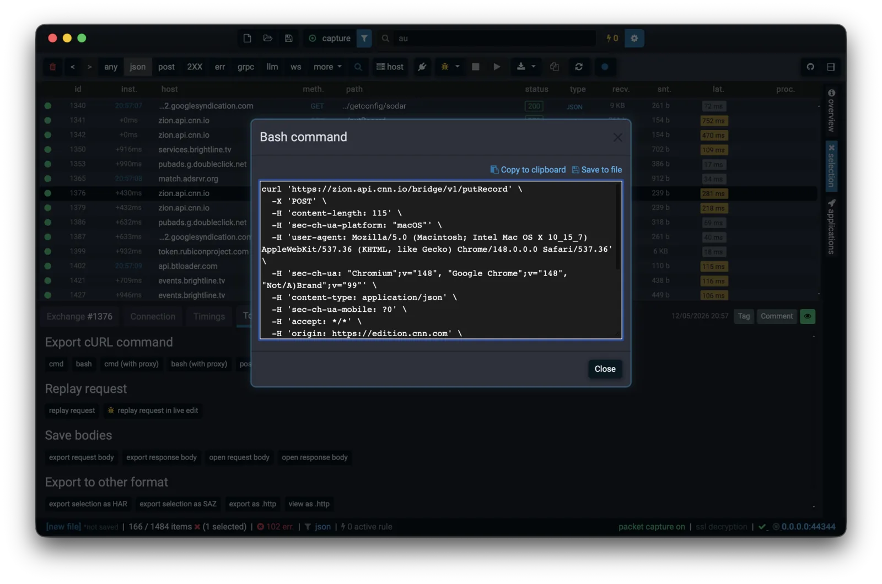Click the 'Comment' button
882x584 pixels.
[777, 316]
